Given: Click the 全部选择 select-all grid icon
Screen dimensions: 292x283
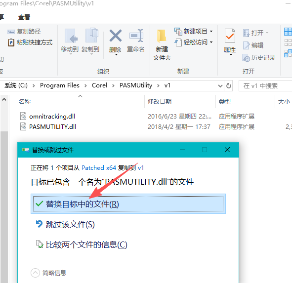Looking at the screenshot, I should (288, 32).
